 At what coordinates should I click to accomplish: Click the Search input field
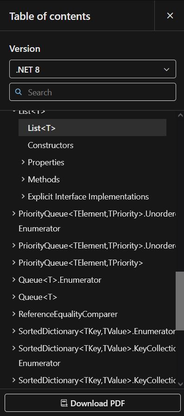(x=93, y=92)
